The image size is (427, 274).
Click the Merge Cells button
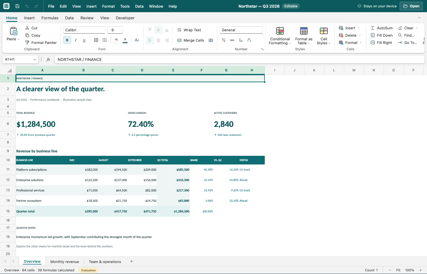coord(190,40)
